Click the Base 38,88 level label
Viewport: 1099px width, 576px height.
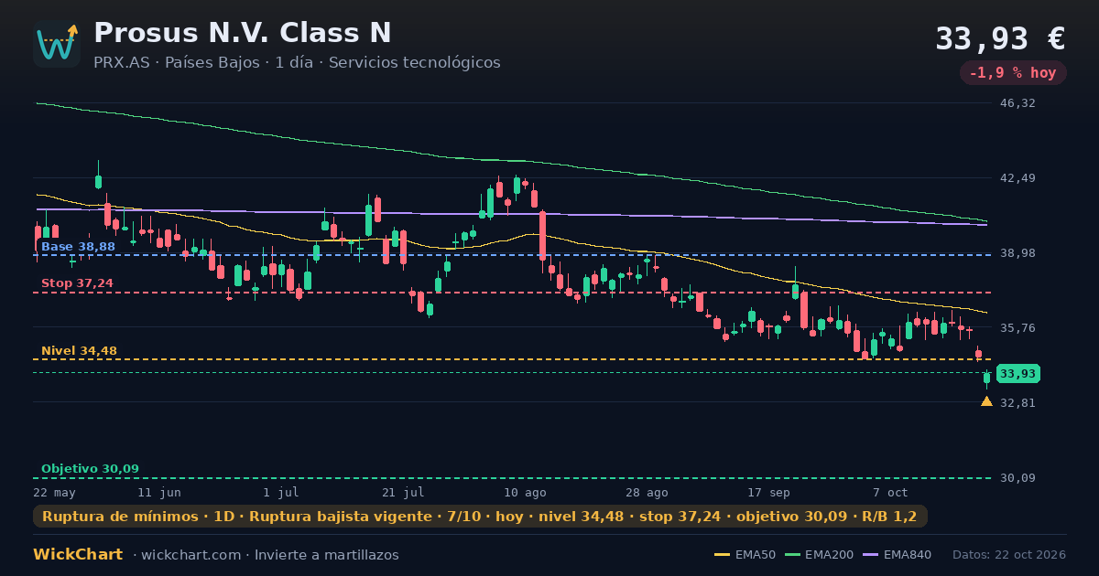coord(78,247)
